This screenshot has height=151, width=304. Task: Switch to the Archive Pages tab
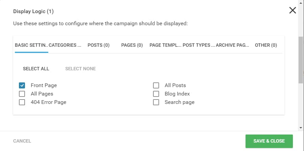232,45
